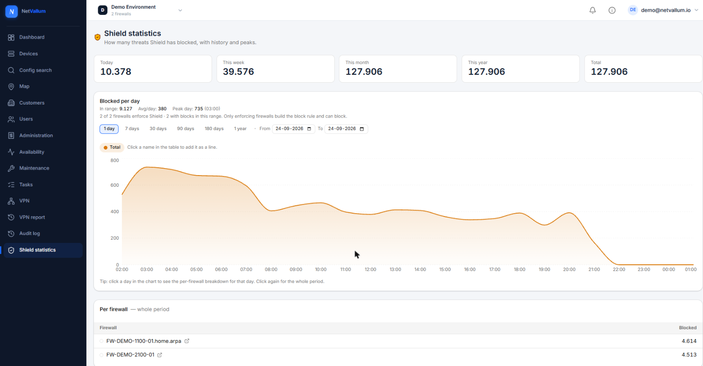Click FW-DEMO-1100-01.home.arpa firewall name

144,341
